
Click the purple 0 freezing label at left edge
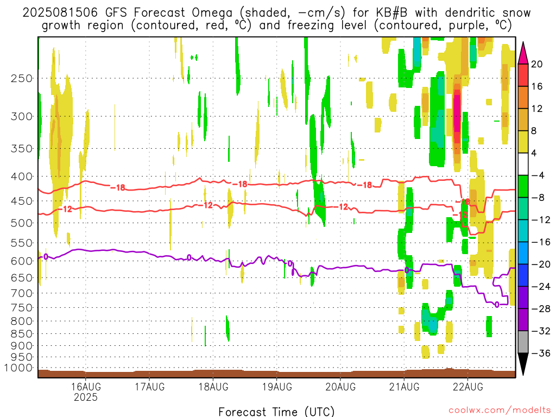point(46,257)
